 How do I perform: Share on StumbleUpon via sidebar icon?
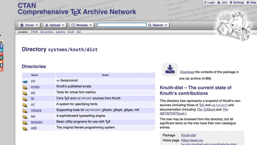1,69
